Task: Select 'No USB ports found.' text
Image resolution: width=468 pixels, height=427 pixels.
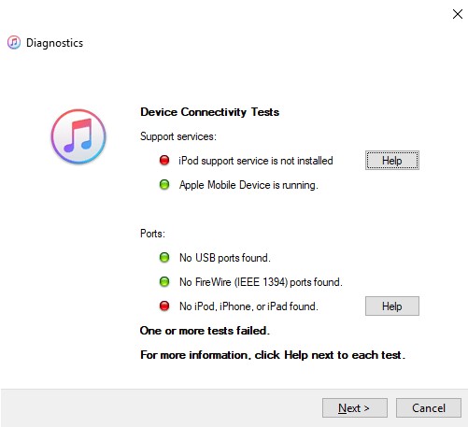Action: [x=225, y=258]
